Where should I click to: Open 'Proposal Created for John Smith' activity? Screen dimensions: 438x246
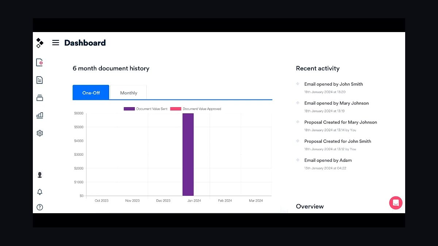(338, 141)
